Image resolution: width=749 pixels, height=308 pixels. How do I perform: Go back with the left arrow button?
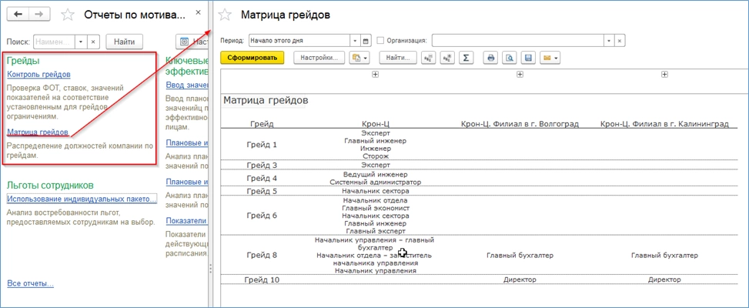pyautogui.click(x=18, y=15)
